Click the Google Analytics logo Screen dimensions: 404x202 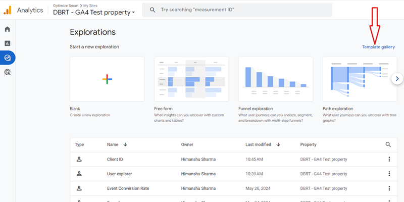tap(8, 10)
